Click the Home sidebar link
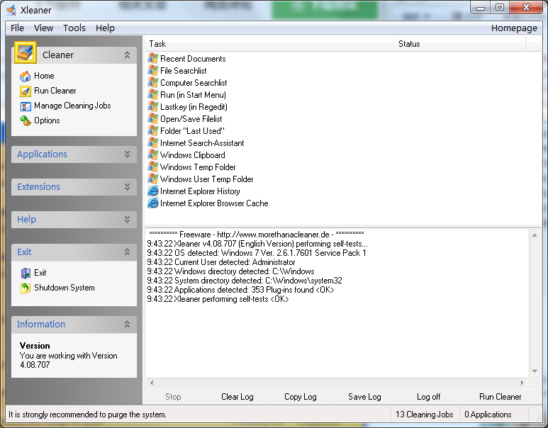Image resolution: width=548 pixels, height=428 pixels. pyautogui.click(x=44, y=76)
